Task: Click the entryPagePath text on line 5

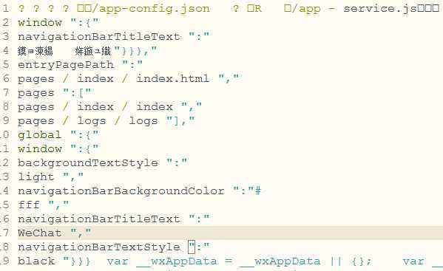Action: 66,65
